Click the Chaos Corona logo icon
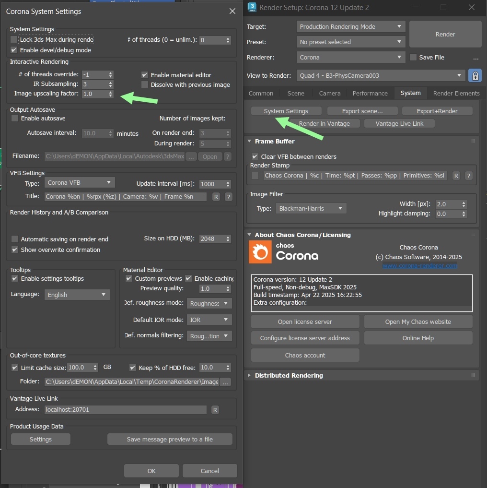Screen dimensions: 487x488 (260, 252)
